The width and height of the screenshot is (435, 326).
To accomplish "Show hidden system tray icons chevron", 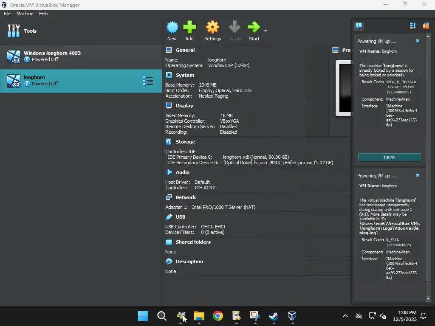I will pos(345,316).
